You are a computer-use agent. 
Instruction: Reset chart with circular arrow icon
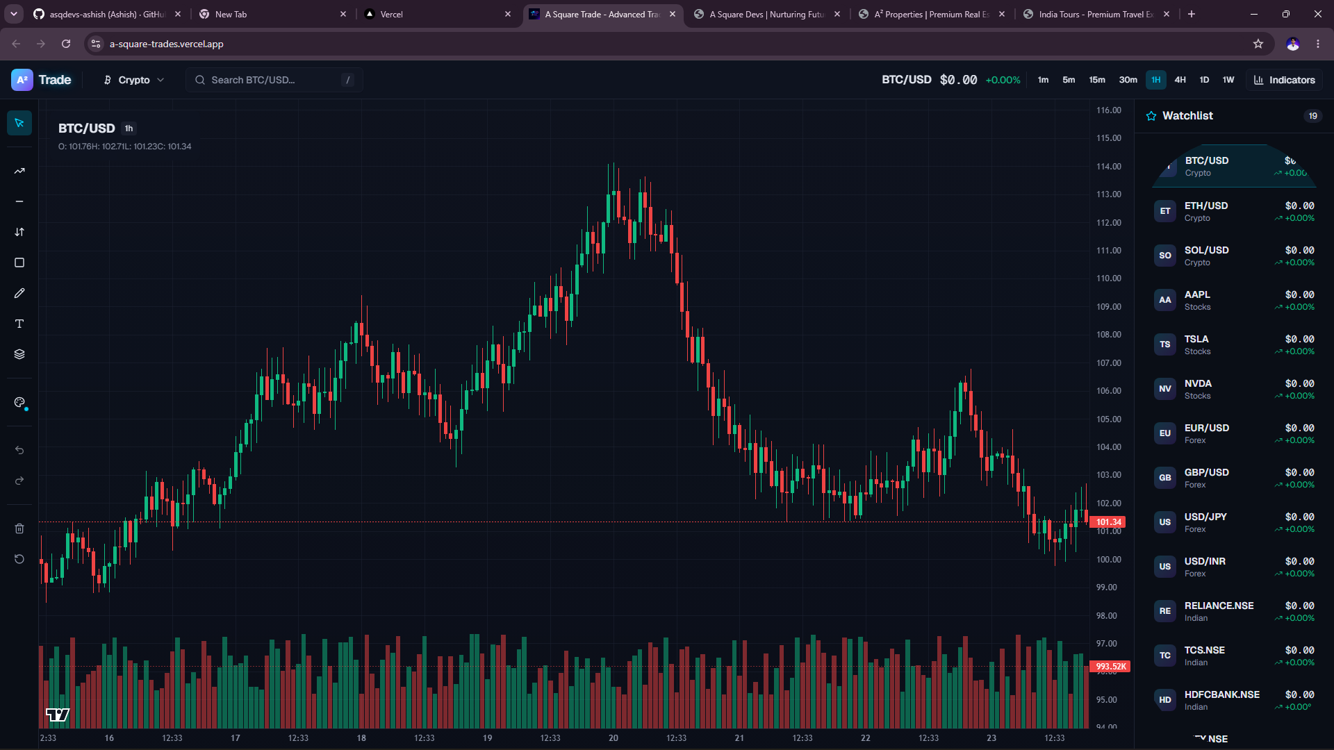tap(19, 559)
